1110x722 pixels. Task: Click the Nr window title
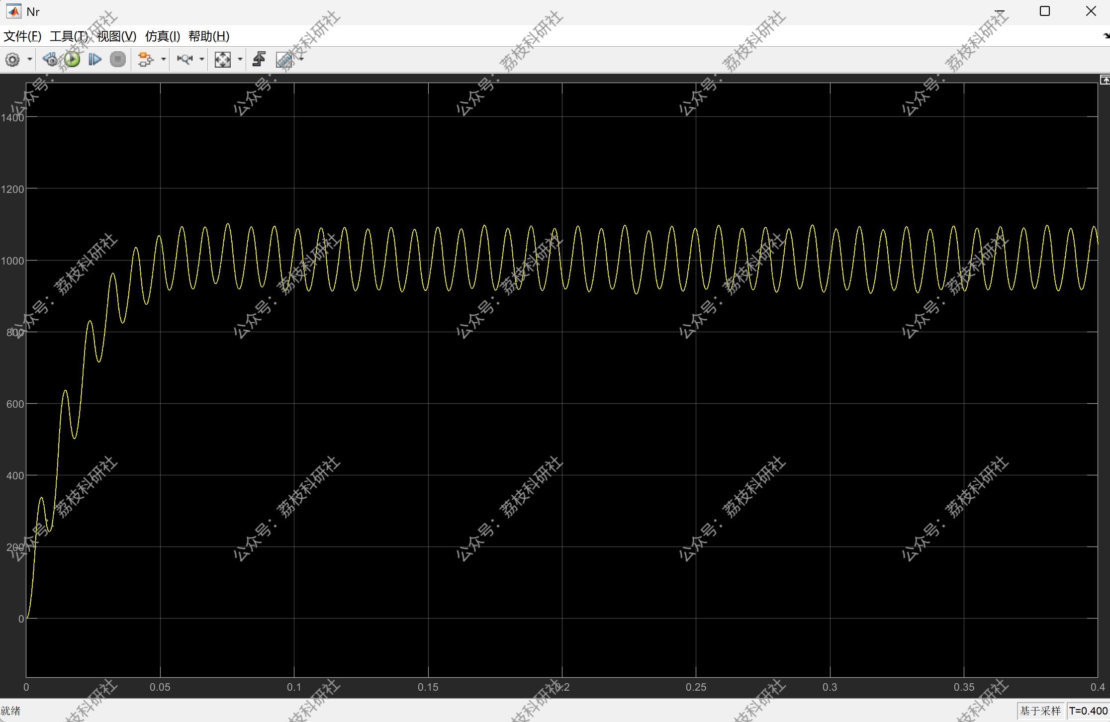point(33,11)
